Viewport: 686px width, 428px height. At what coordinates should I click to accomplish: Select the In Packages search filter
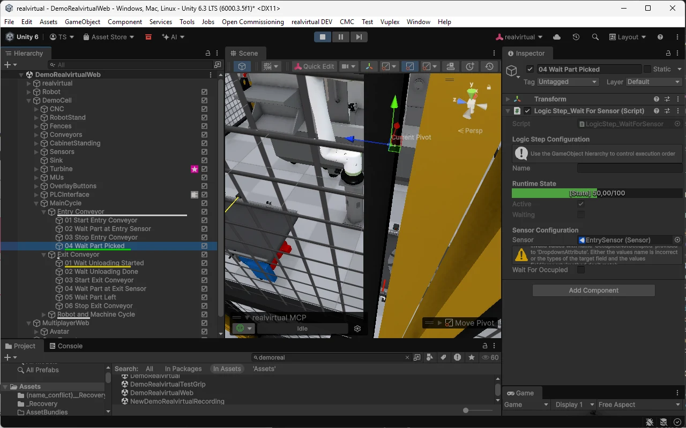183,369
